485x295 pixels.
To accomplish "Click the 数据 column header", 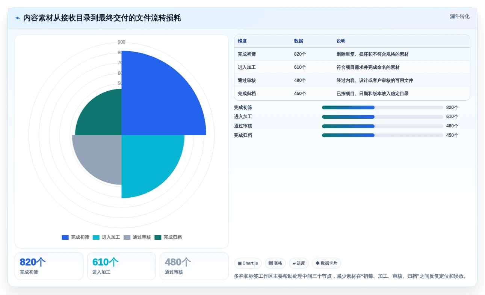I will point(299,41).
